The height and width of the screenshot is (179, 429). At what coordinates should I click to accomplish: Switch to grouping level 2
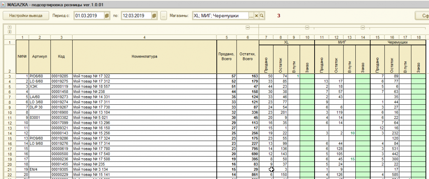(x=10, y=31)
